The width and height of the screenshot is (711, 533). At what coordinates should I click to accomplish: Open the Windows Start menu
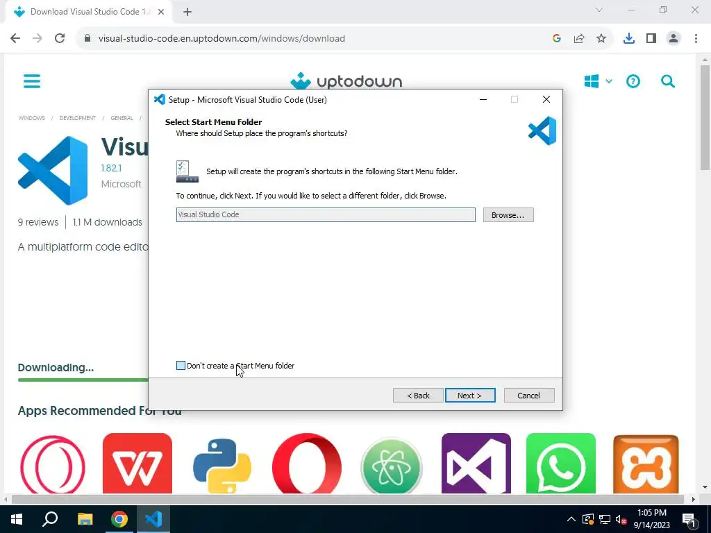17,519
